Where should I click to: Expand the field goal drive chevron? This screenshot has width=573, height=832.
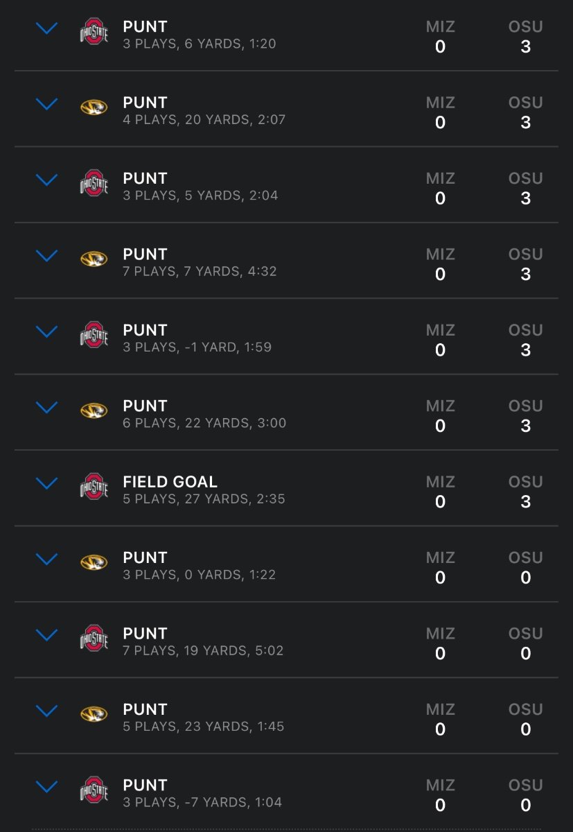(x=46, y=483)
